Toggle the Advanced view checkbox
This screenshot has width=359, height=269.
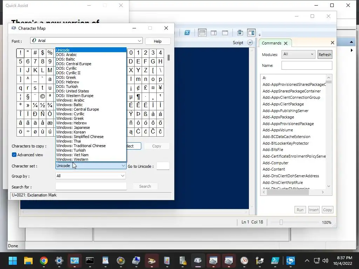[14, 155]
